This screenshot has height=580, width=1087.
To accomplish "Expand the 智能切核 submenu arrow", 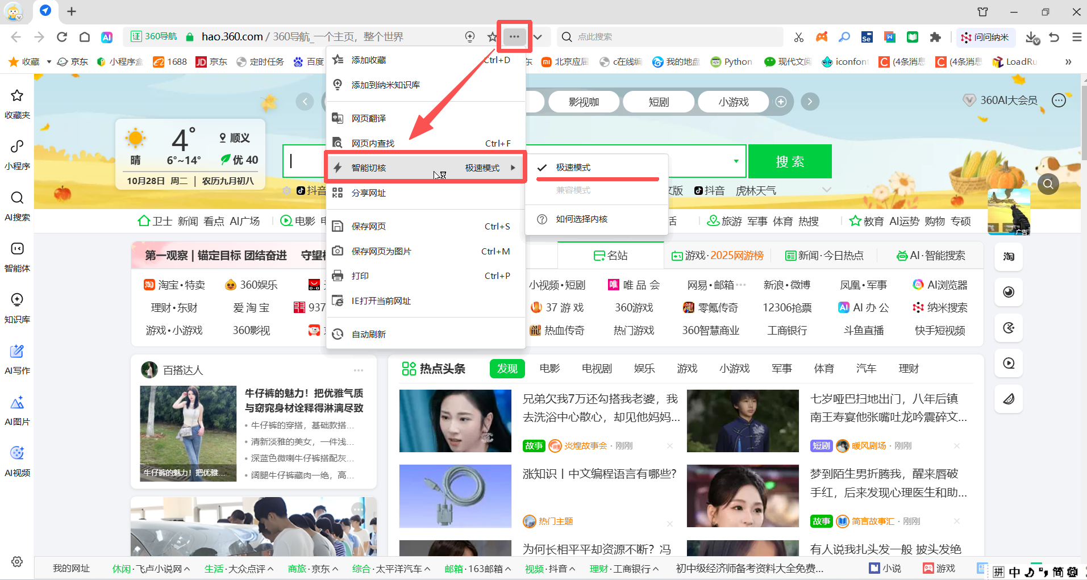I will [513, 167].
